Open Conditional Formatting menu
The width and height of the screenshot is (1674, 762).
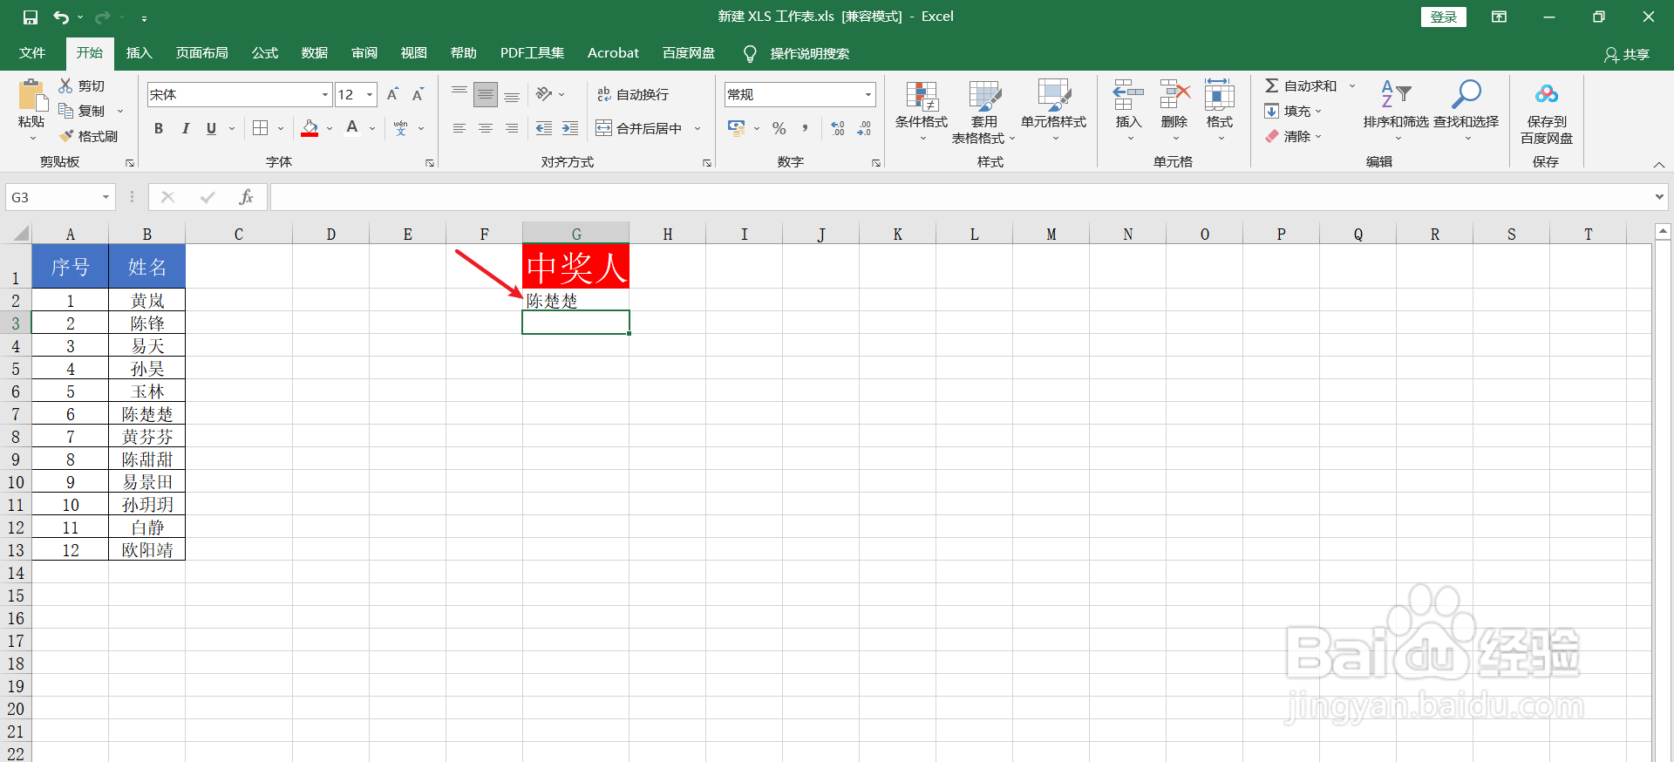922,112
